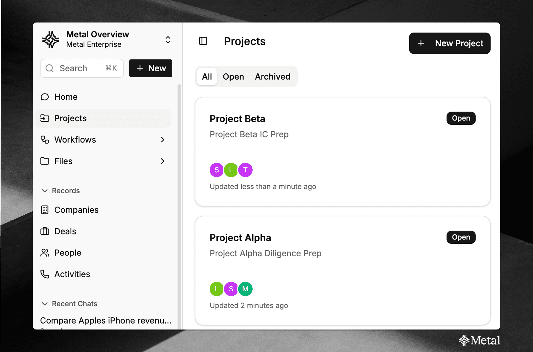Click Project Beta IC Prep description
The image size is (533, 352).
click(x=249, y=134)
